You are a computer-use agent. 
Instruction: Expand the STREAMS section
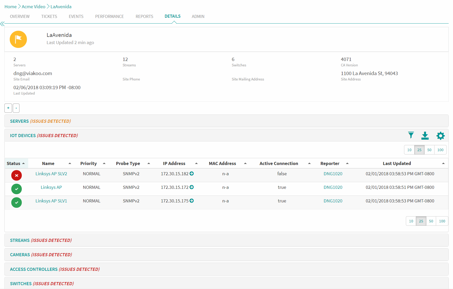pos(226,240)
